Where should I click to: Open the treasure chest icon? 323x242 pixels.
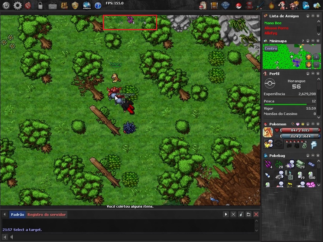coord(214,5)
